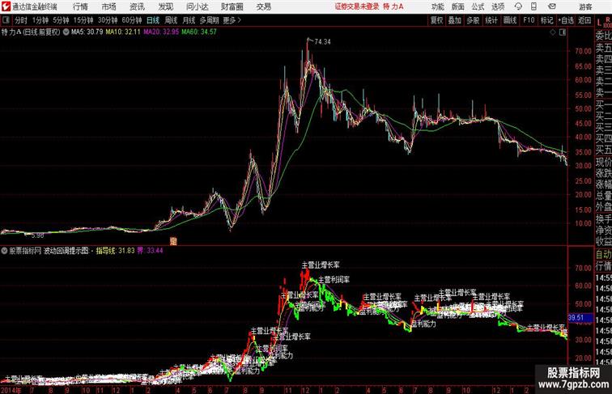Click the 2014年 date axis label

coord(11,390)
